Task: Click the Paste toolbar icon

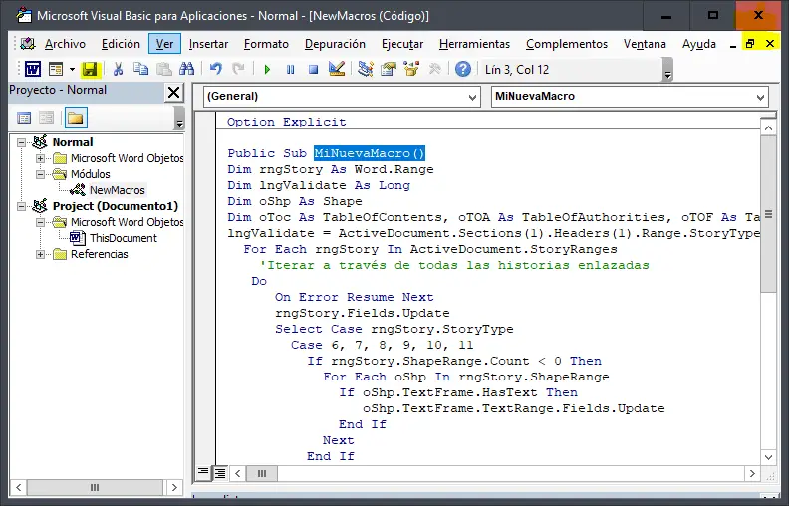Action: coord(164,69)
